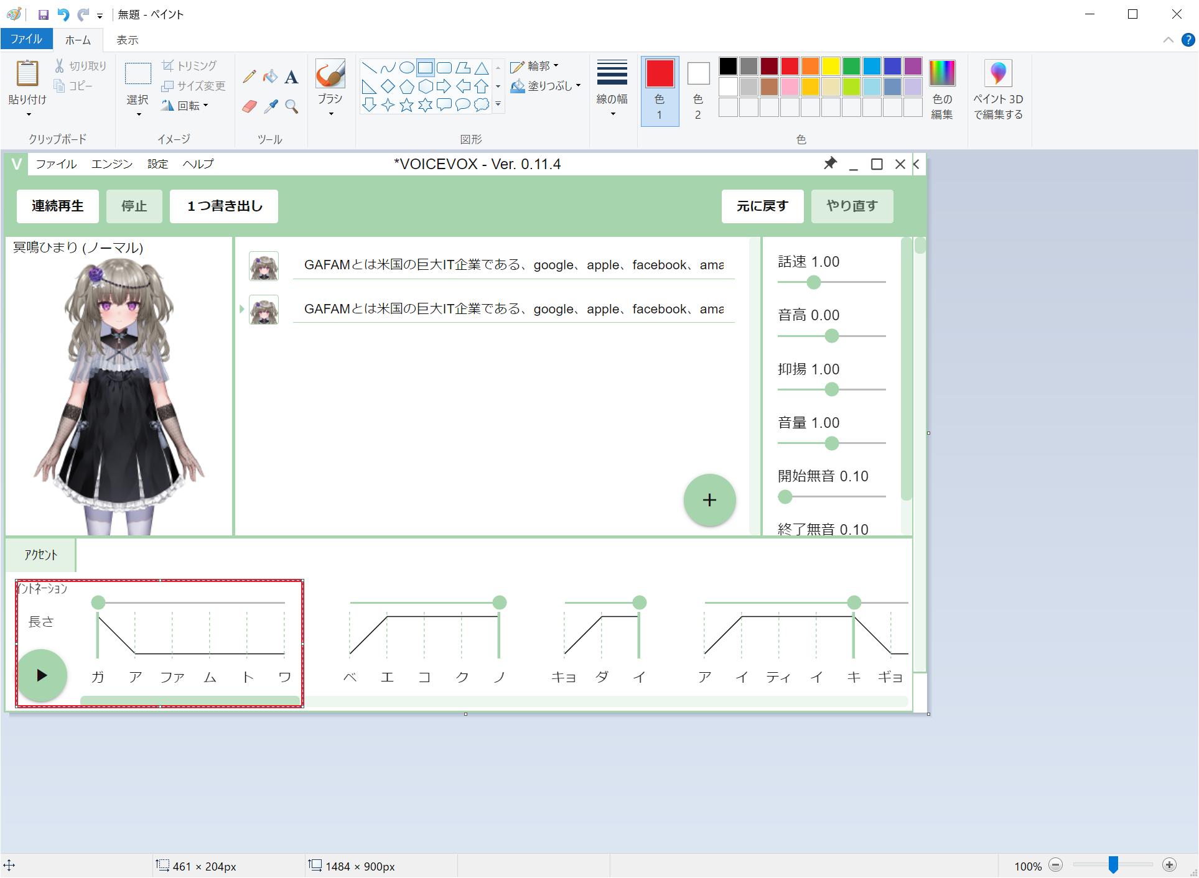Pick the purple color swatch
This screenshot has width=1199, height=878.
click(913, 66)
